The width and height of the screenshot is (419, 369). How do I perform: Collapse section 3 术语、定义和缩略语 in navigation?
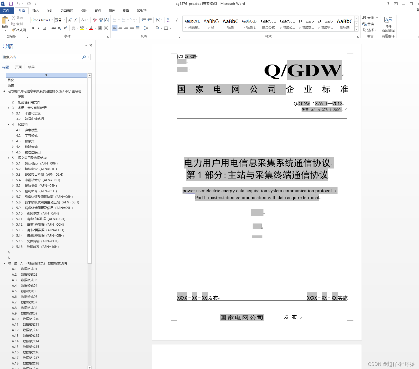pyautogui.click(x=8, y=108)
